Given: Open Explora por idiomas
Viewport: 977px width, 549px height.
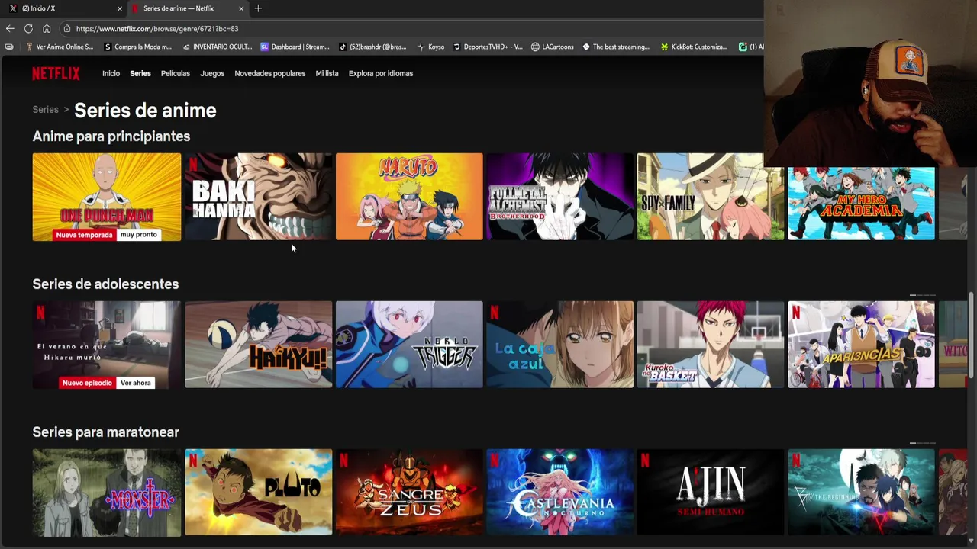Looking at the screenshot, I should tap(381, 73).
